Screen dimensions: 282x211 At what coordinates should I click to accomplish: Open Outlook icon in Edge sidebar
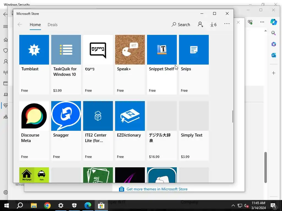273,55
